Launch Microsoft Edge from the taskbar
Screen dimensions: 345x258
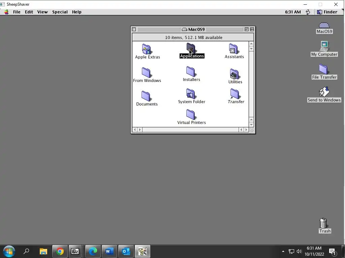point(93,251)
